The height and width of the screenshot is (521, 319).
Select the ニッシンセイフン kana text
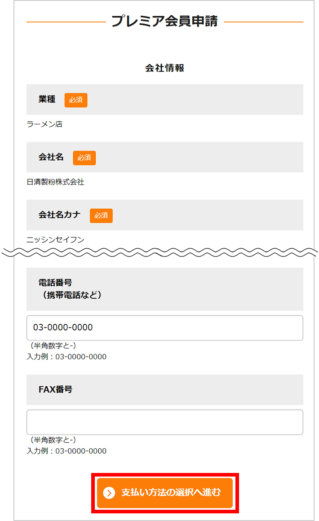56,240
